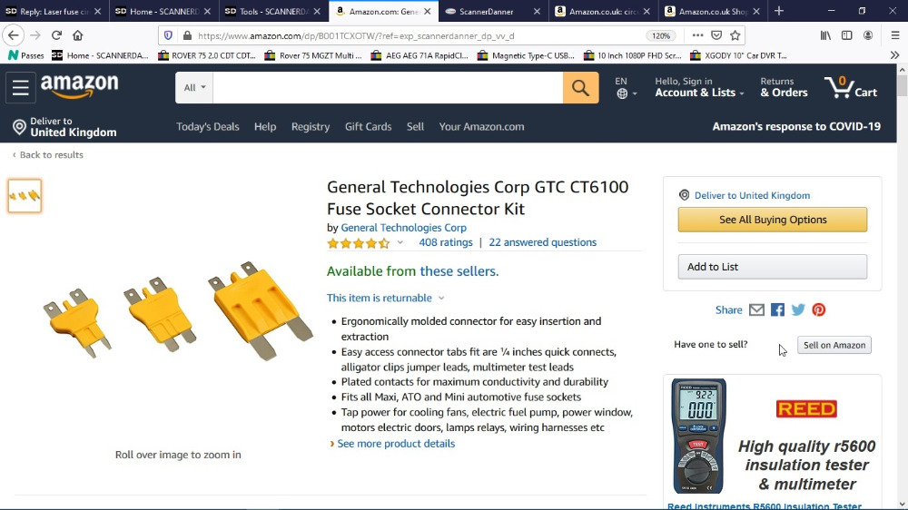Share product via Facebook icon

point(777,310)
